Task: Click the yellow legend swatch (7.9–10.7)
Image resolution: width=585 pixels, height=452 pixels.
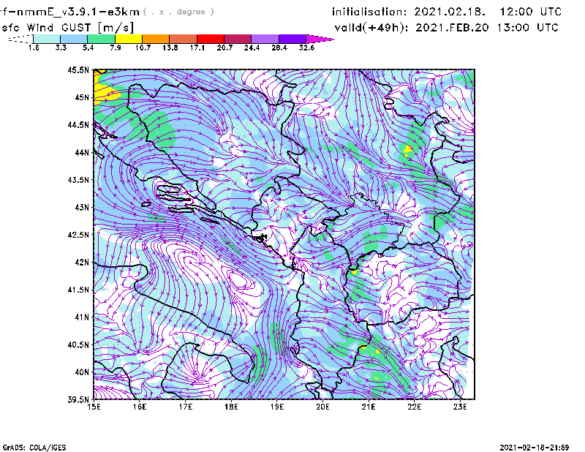Action: click(129, 39)
